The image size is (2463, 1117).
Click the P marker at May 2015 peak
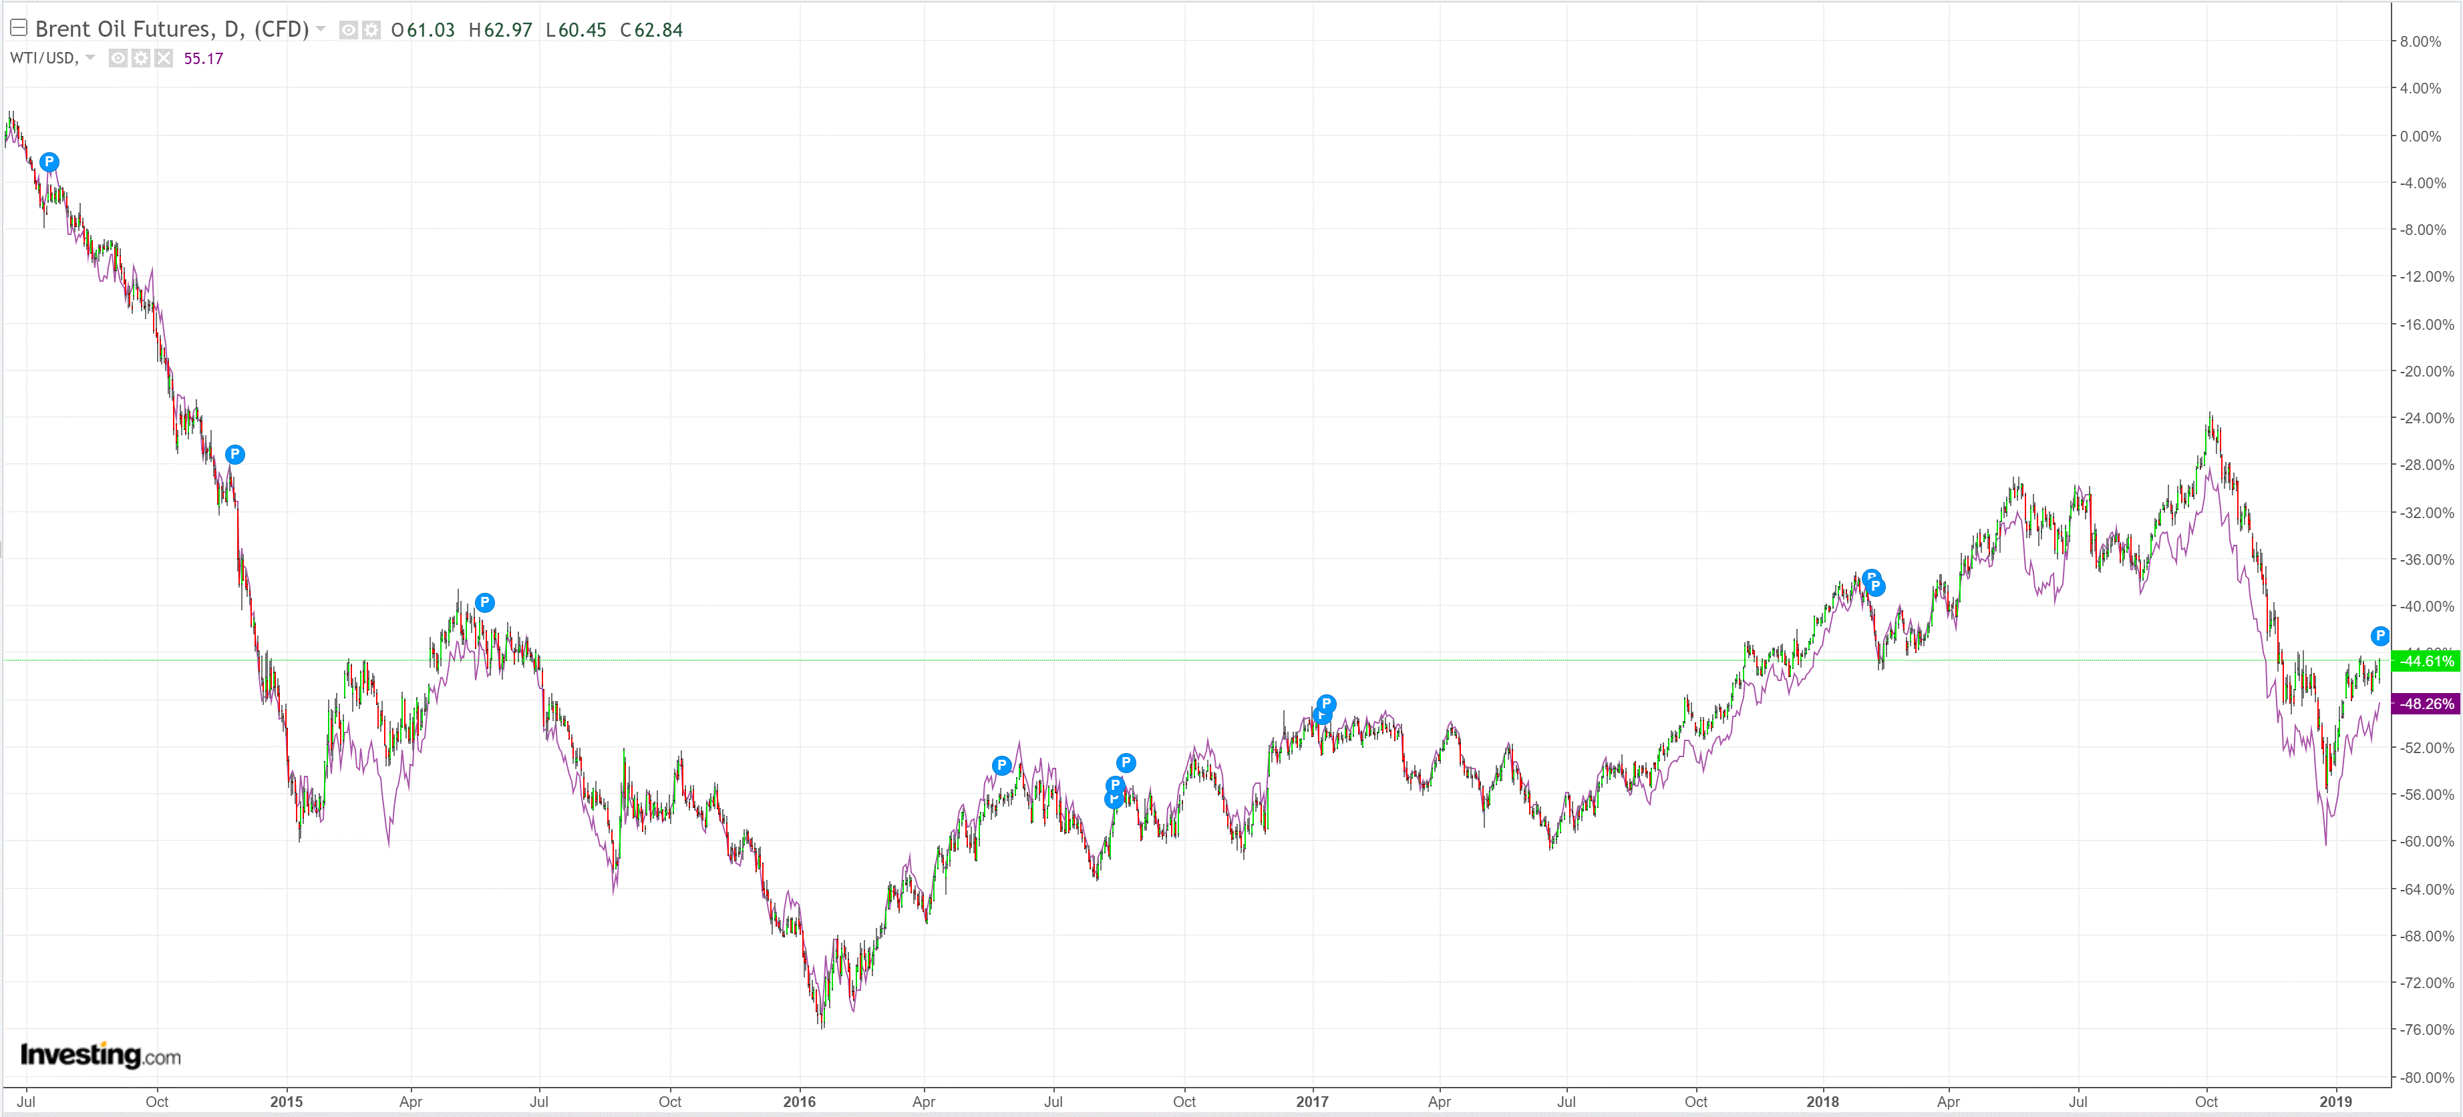[x=485, y=602]
